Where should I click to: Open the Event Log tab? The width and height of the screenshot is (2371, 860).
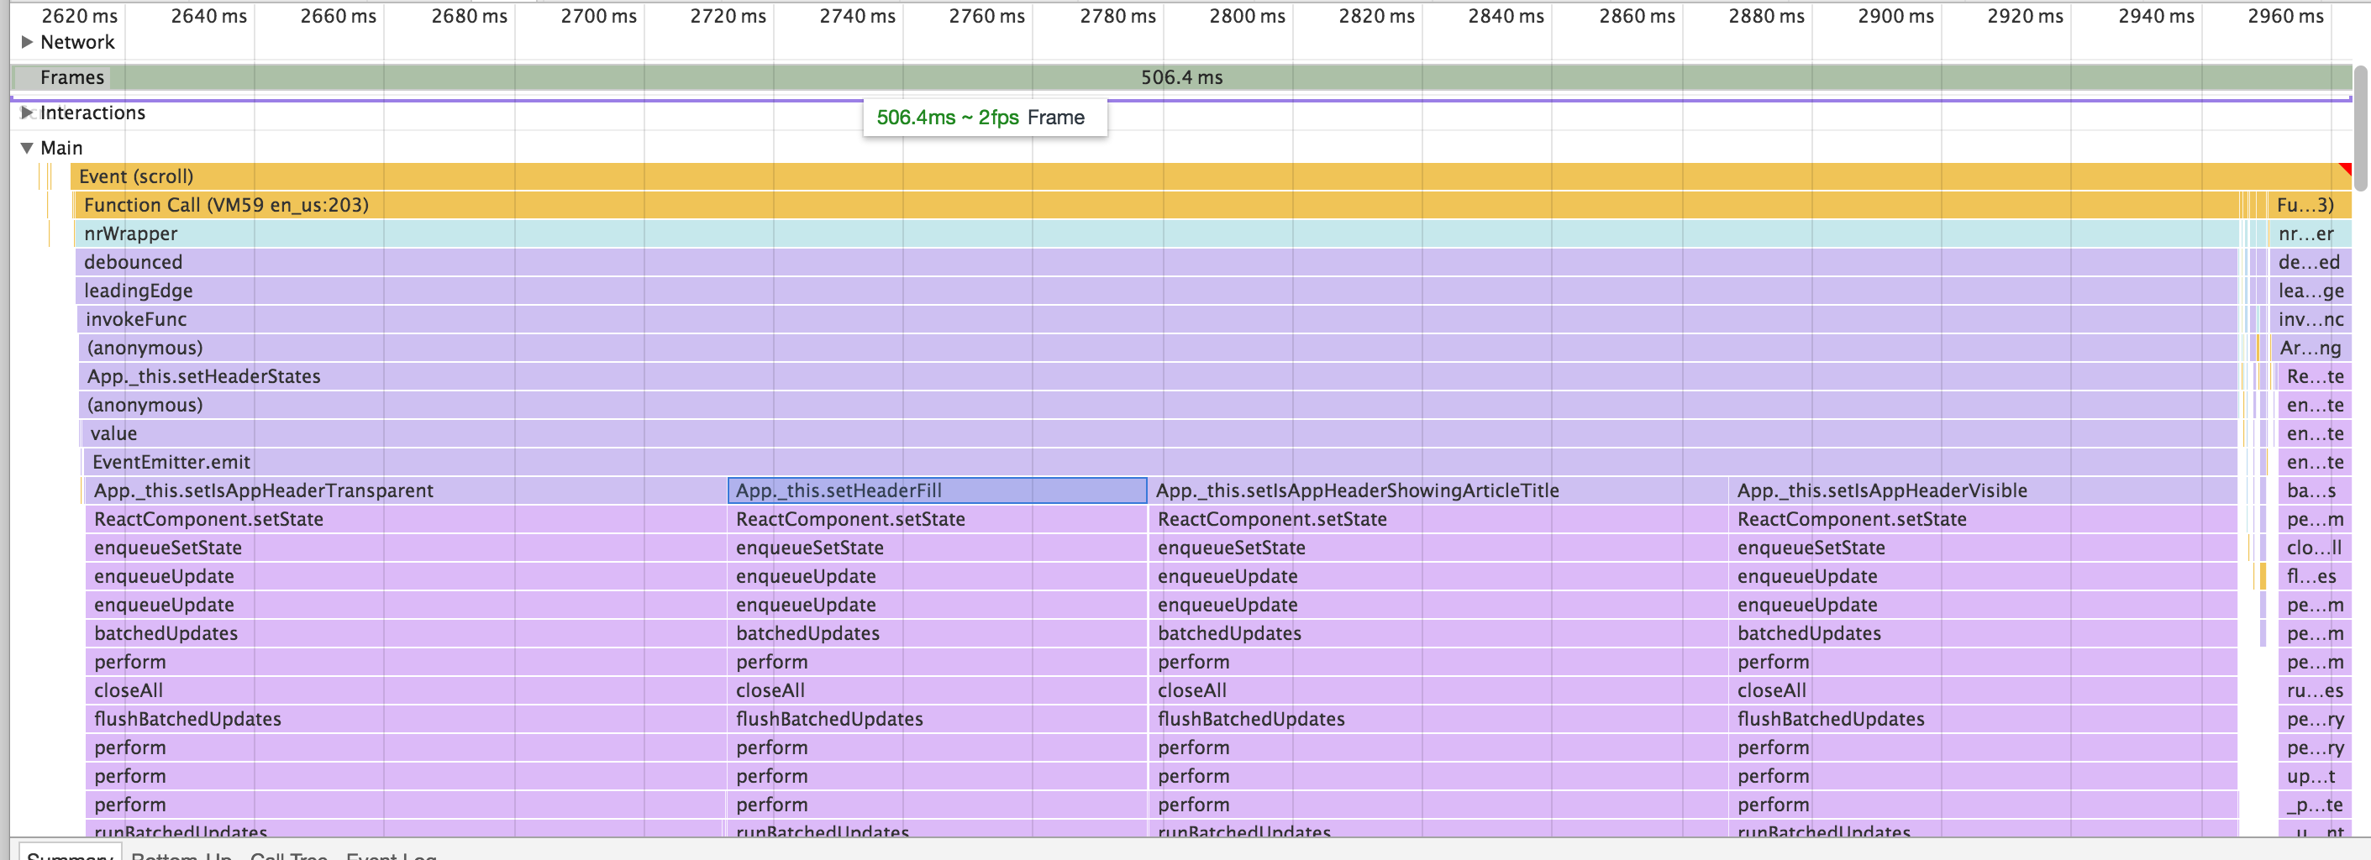point(392,853)
